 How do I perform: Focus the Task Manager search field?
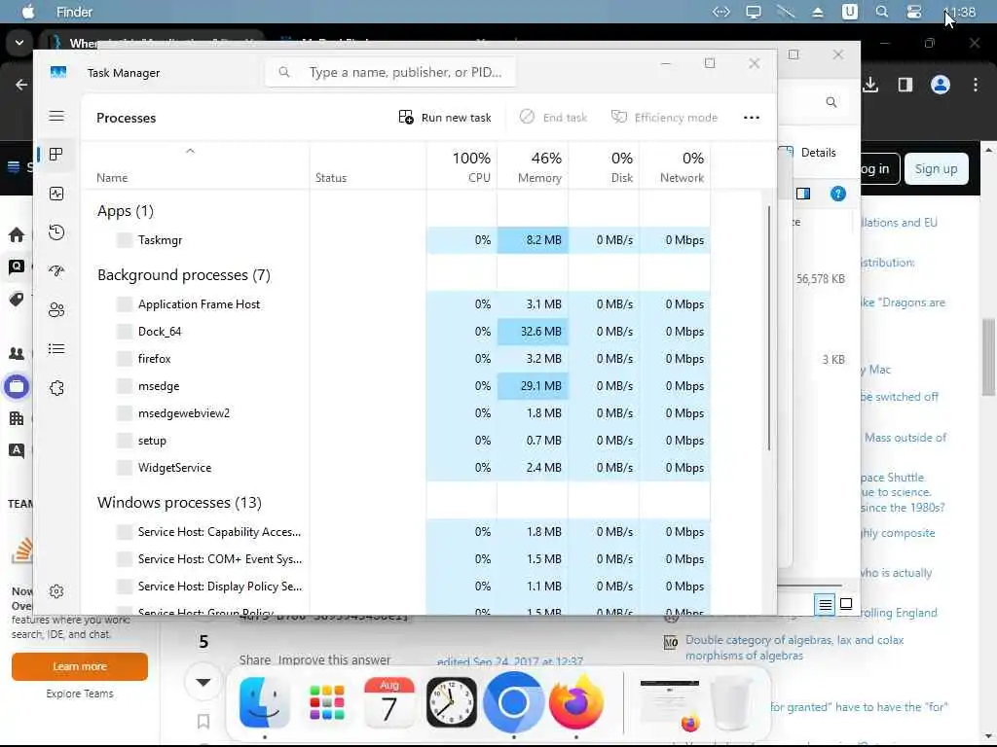[390, 72]
